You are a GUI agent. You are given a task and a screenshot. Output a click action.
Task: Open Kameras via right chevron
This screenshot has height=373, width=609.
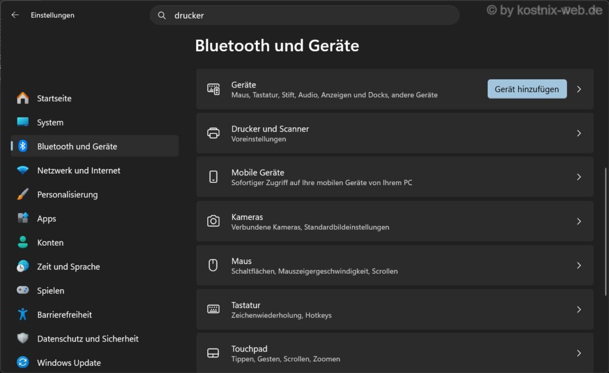(579, 221)
